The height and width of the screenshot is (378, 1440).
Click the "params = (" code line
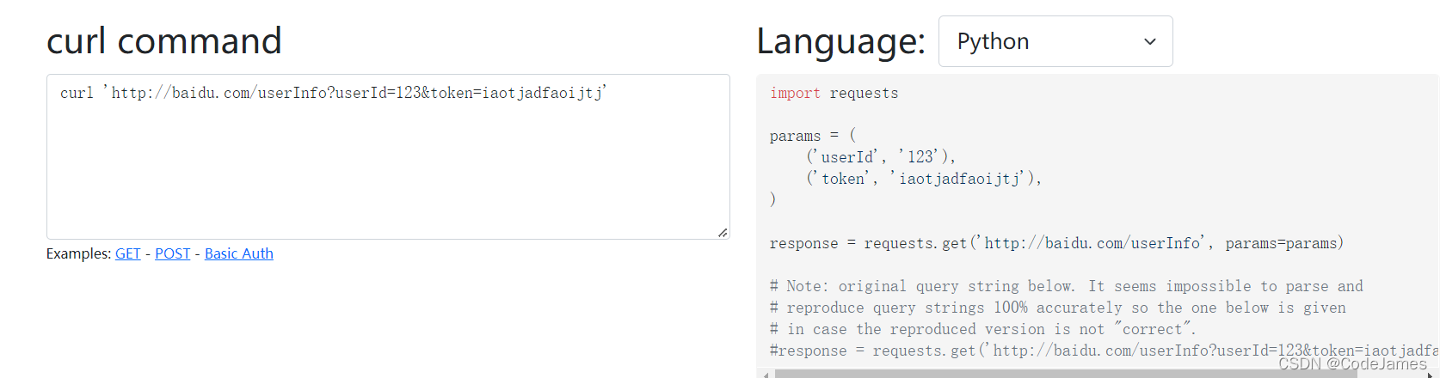[813, 136]
